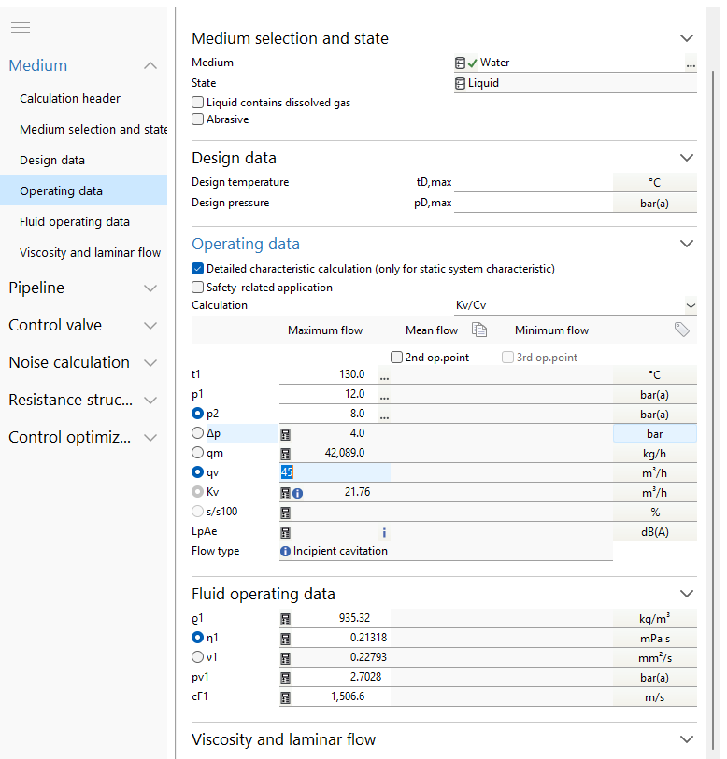Click the bar unit selector for Δp
The height and width of the screenshot is (759, 727).
pos(655,434)
